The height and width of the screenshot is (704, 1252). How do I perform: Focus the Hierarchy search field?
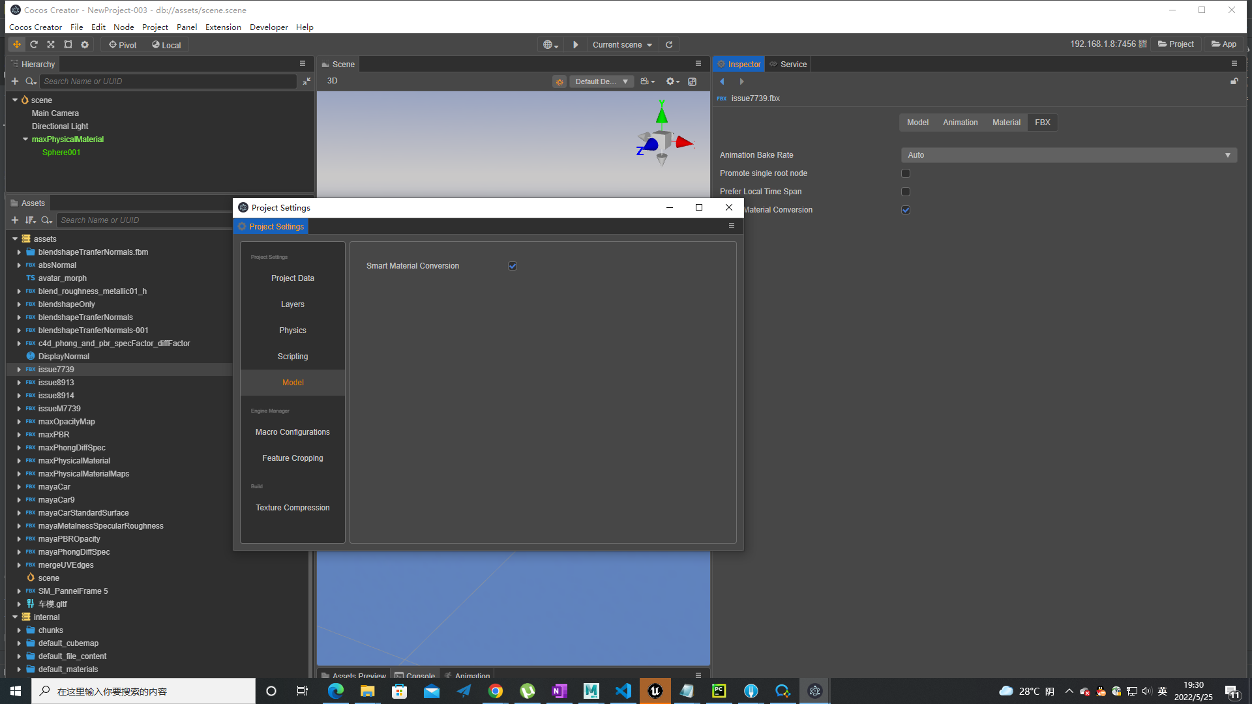(x=169, y=81)
